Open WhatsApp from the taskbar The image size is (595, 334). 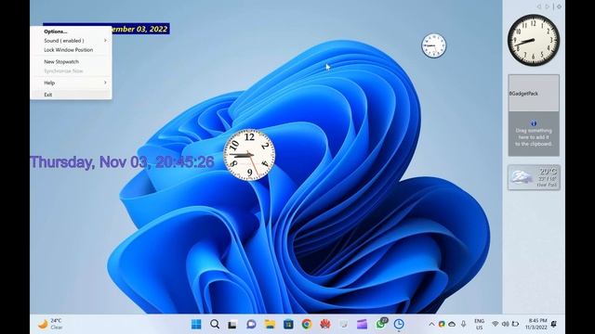point(380,324)
